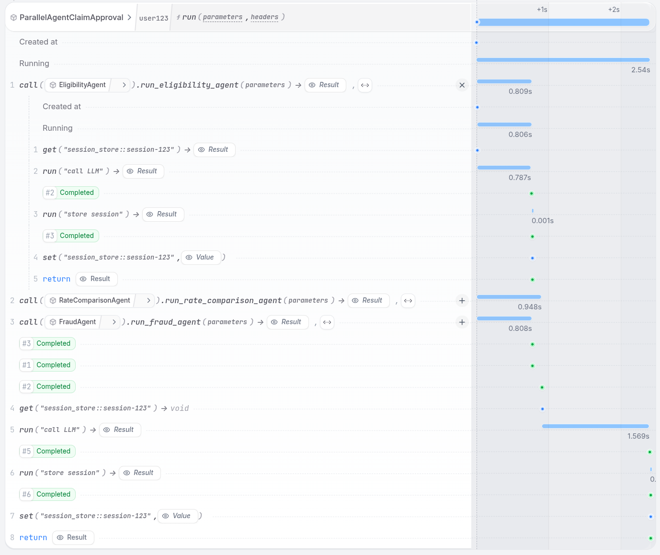Expand RateComparisonAgent call with plus button
The height and width of the screenshot is (555, 660).
(x=462, y=301)
